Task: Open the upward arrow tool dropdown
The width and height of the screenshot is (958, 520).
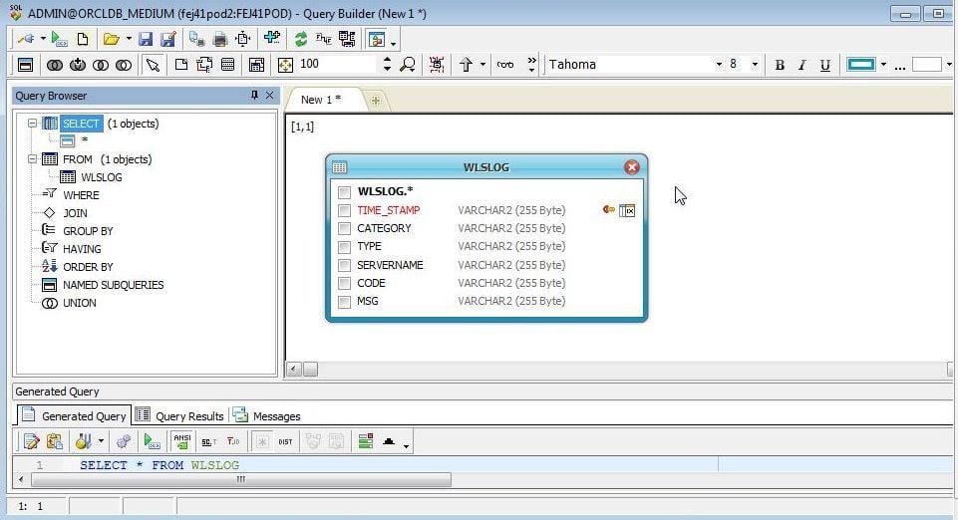Action: pyautogui.click(x=482, y=64)
